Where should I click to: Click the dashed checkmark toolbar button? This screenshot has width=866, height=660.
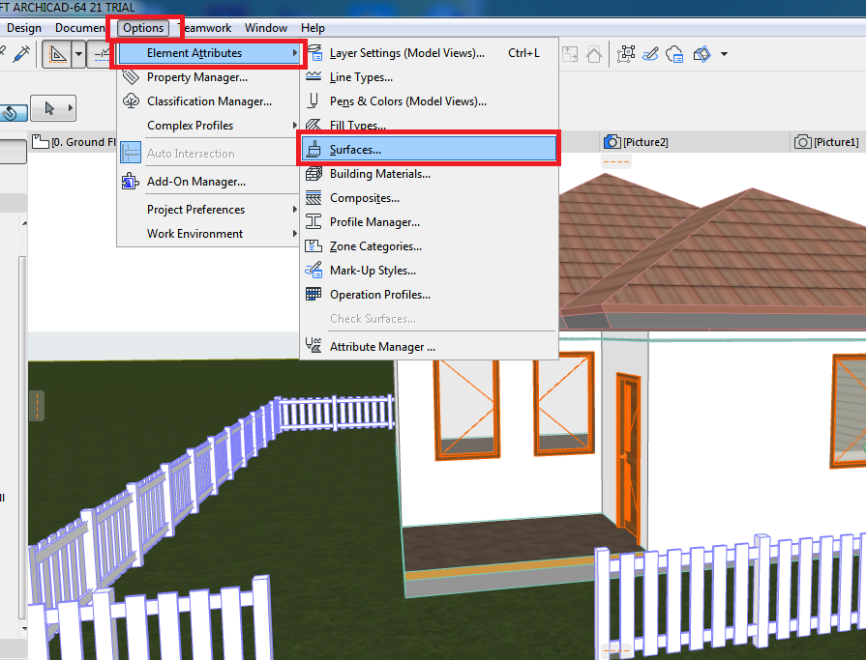pos(100,54)
